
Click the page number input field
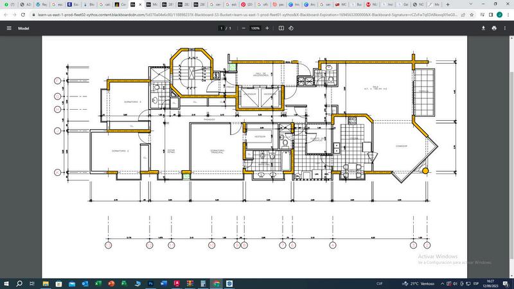click(x=221, y=28)
